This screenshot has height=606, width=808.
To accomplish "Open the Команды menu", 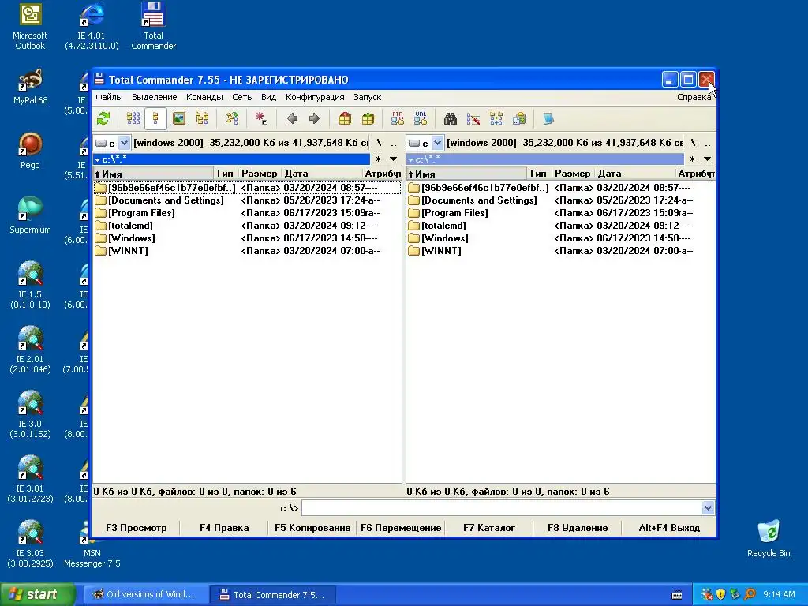I will coord(204,97).
